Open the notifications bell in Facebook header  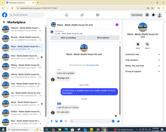click(153, 15)
